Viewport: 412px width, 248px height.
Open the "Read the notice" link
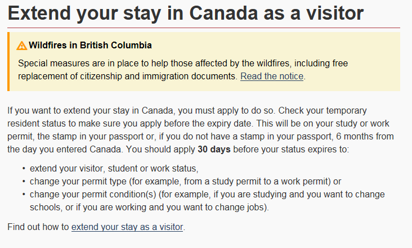[x=272, y=76]
